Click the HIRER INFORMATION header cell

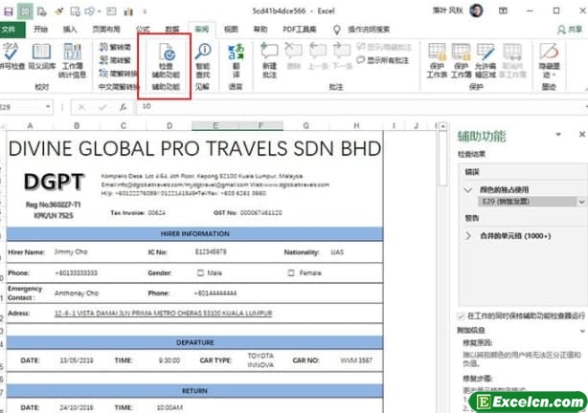pos(194,233)
